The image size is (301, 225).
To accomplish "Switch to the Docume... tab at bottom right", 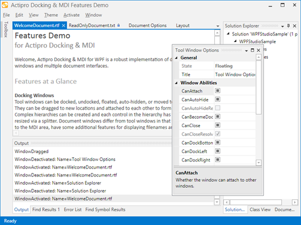I will click(285, 209).
